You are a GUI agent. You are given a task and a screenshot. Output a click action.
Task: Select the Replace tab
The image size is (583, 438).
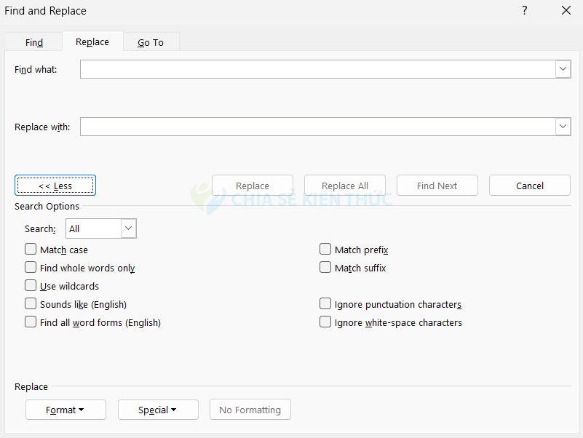point(92,41)
